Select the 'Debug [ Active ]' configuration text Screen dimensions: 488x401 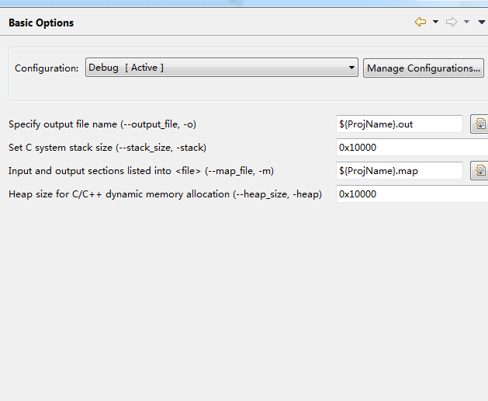[126, 68]
